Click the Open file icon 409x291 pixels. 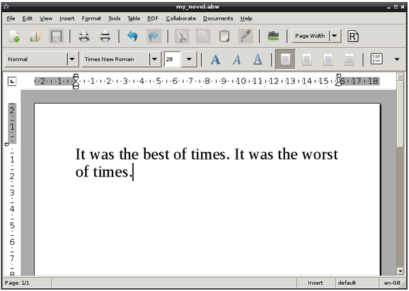point(35,36)
